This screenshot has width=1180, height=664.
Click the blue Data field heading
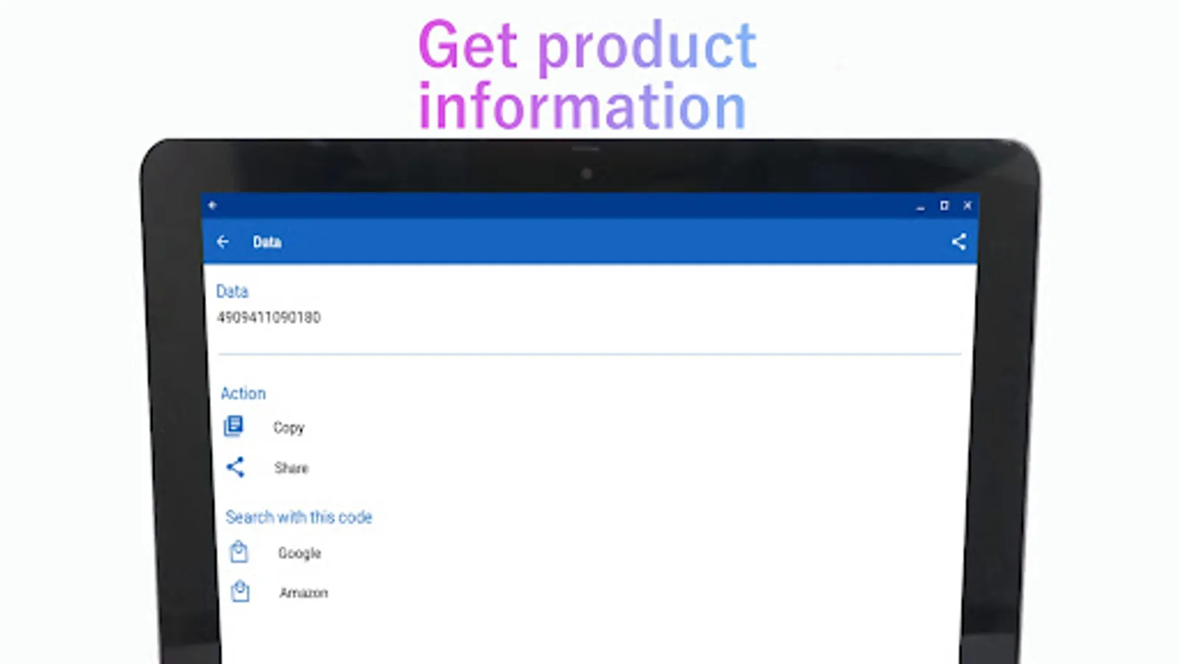click(x=234, y=291)
